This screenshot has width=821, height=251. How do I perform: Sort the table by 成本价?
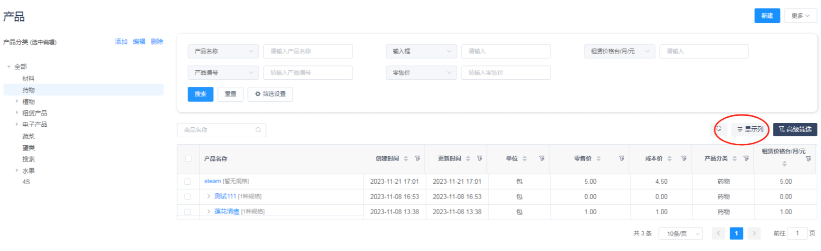669,159
